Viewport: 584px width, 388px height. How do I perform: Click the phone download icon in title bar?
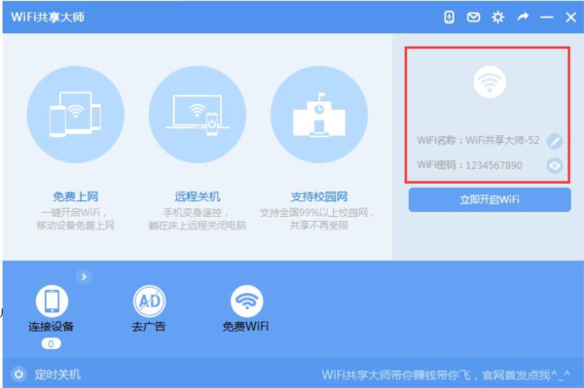pyautogui.click(x=449, y=18)
